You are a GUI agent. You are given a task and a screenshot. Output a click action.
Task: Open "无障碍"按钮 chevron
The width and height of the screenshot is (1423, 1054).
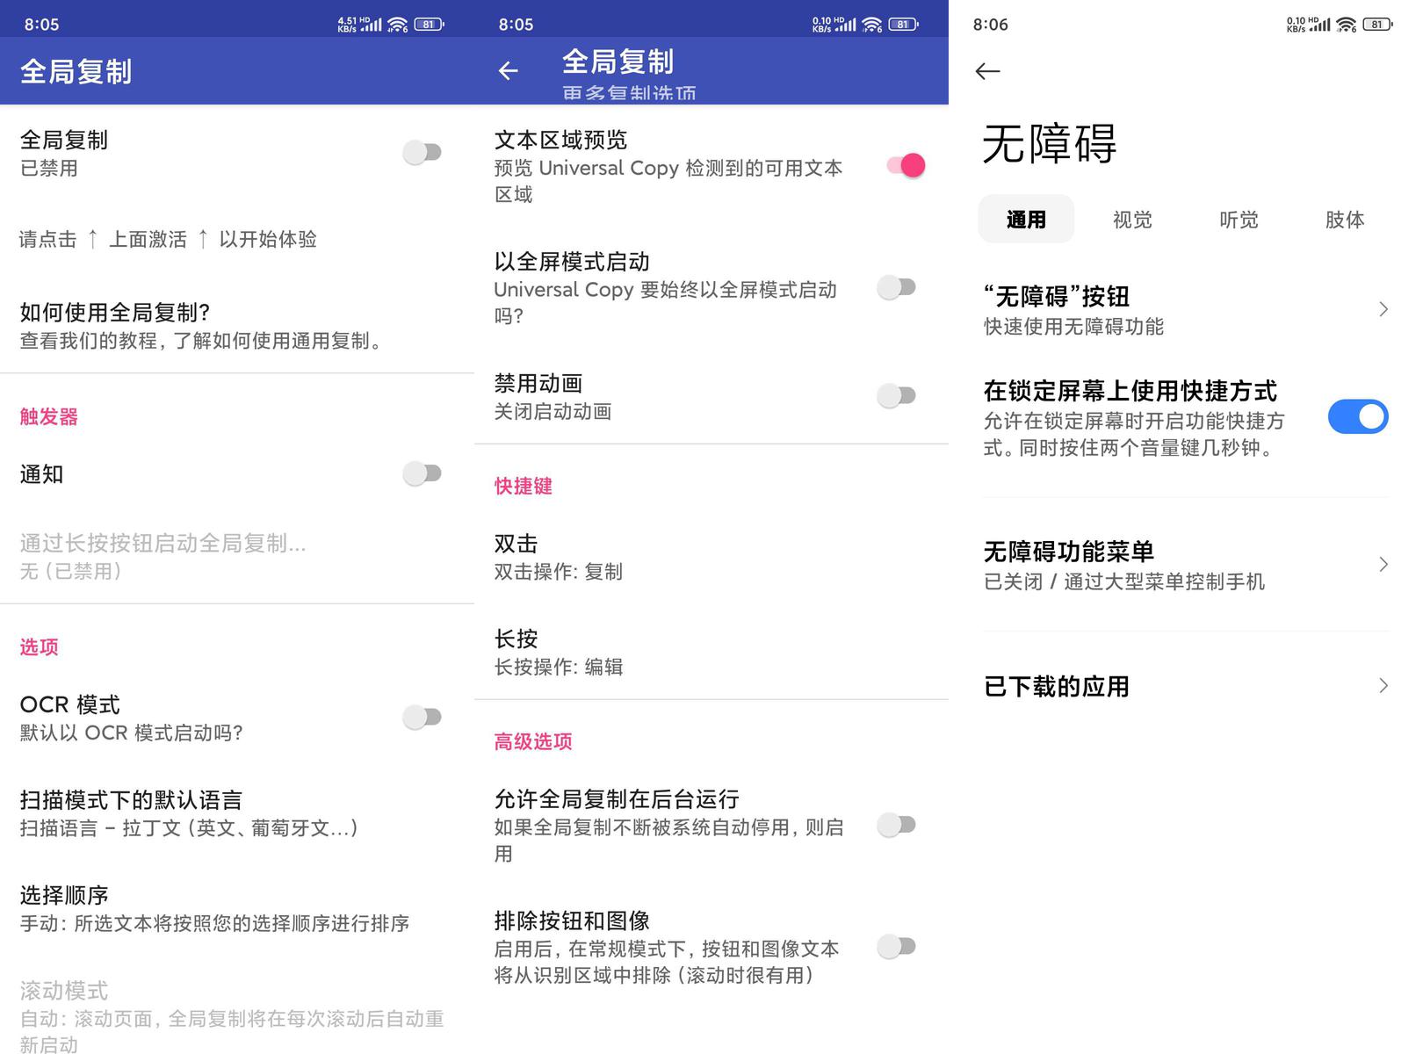1383,309
